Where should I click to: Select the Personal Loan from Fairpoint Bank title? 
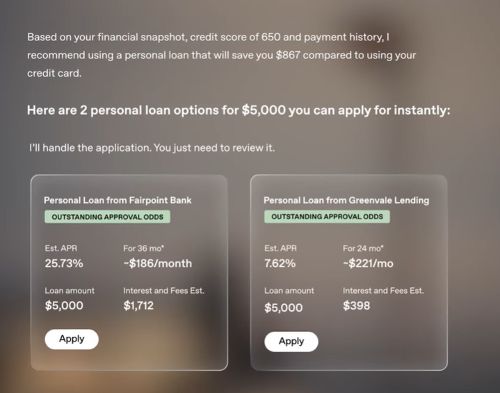[x=118, y=200]
